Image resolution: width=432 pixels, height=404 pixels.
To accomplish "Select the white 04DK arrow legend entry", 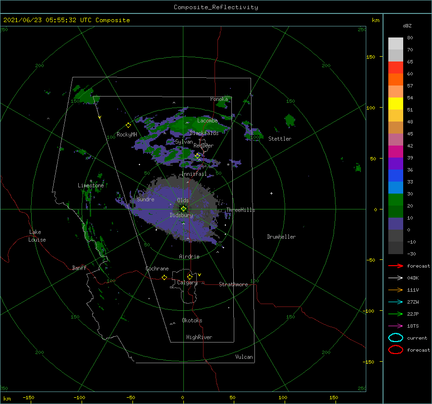I will pyautogui.click(x=396, y=278).
